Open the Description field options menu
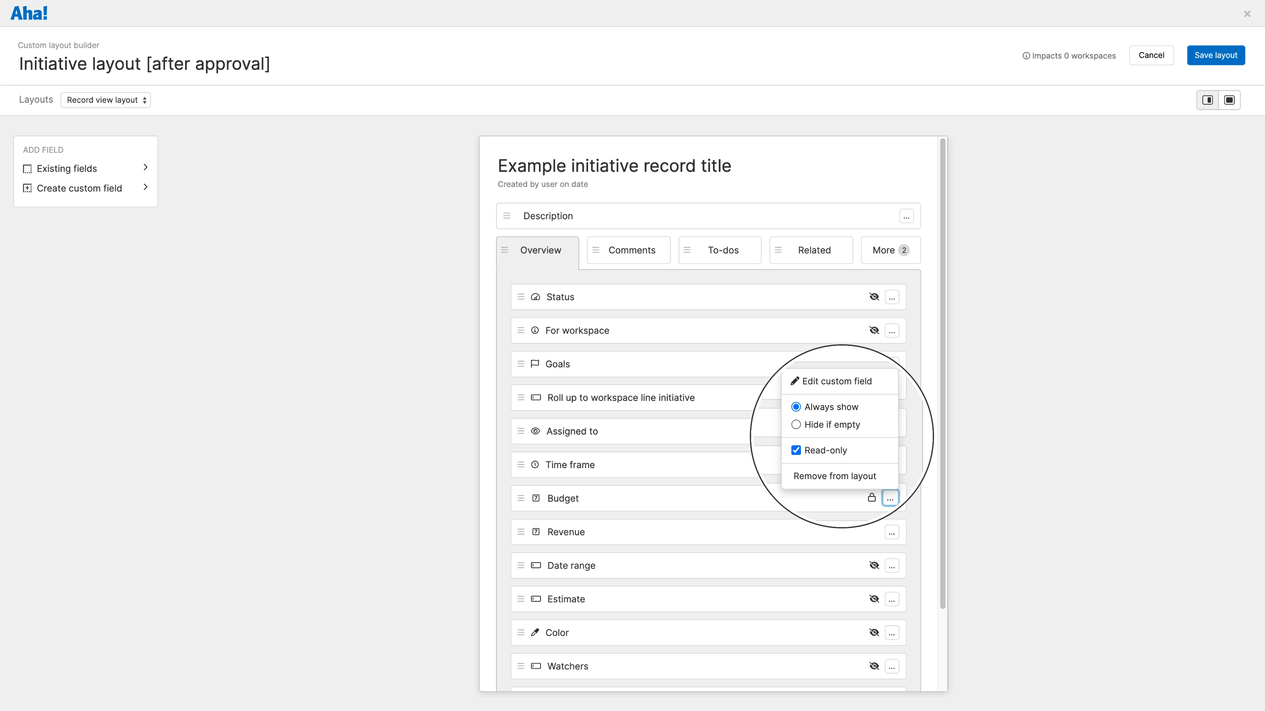1265x711 pixels. point(906,216)
